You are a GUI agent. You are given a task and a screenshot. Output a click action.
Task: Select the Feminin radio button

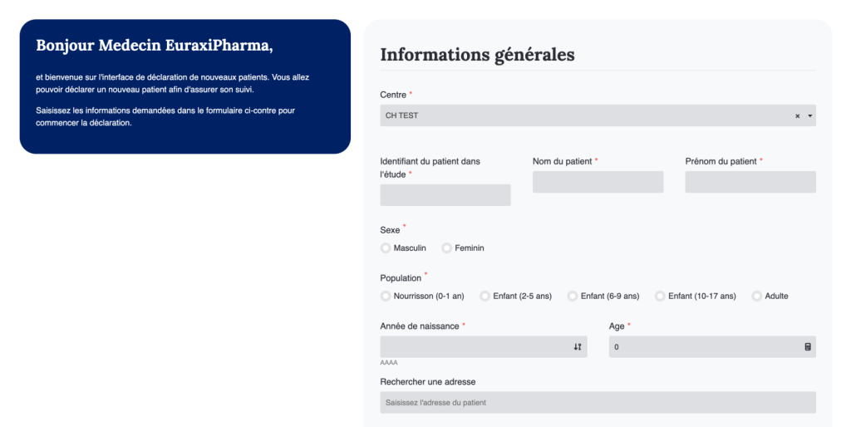click(x=447, y=248)
